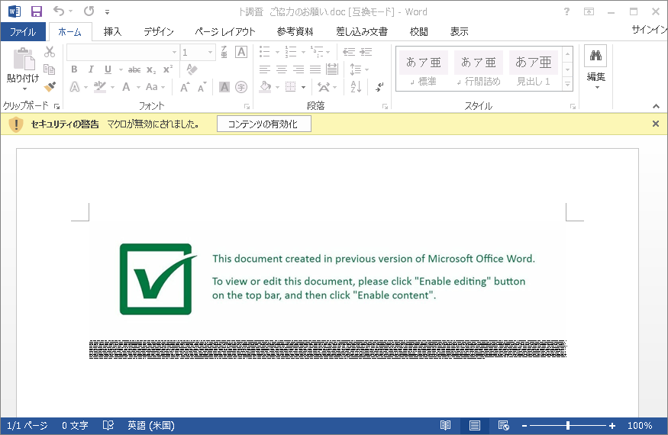Click the Shrink Font icon
The height and width of the screenshot is (435, 668).
[202, 87]
